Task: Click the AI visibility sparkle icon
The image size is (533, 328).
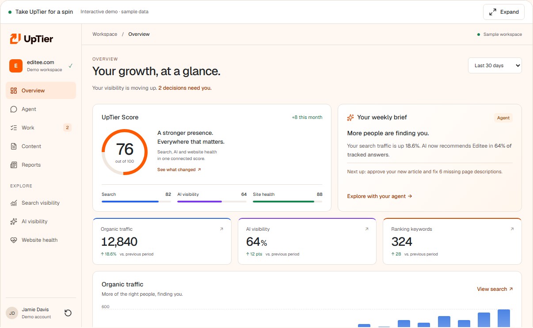Action: click(13, 221)
